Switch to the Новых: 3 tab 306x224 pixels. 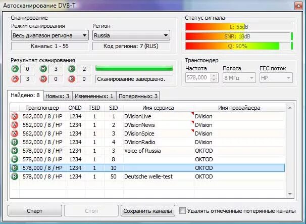point(58,96)
